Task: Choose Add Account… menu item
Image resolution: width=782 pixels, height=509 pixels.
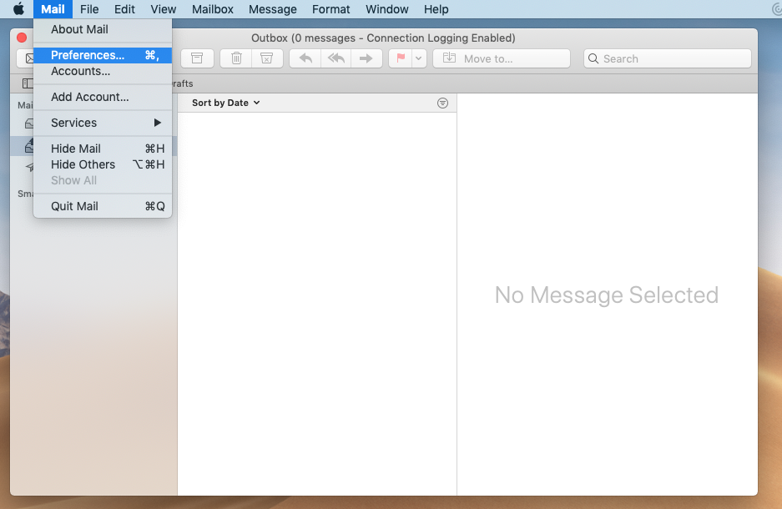Action: coord(103,97)
